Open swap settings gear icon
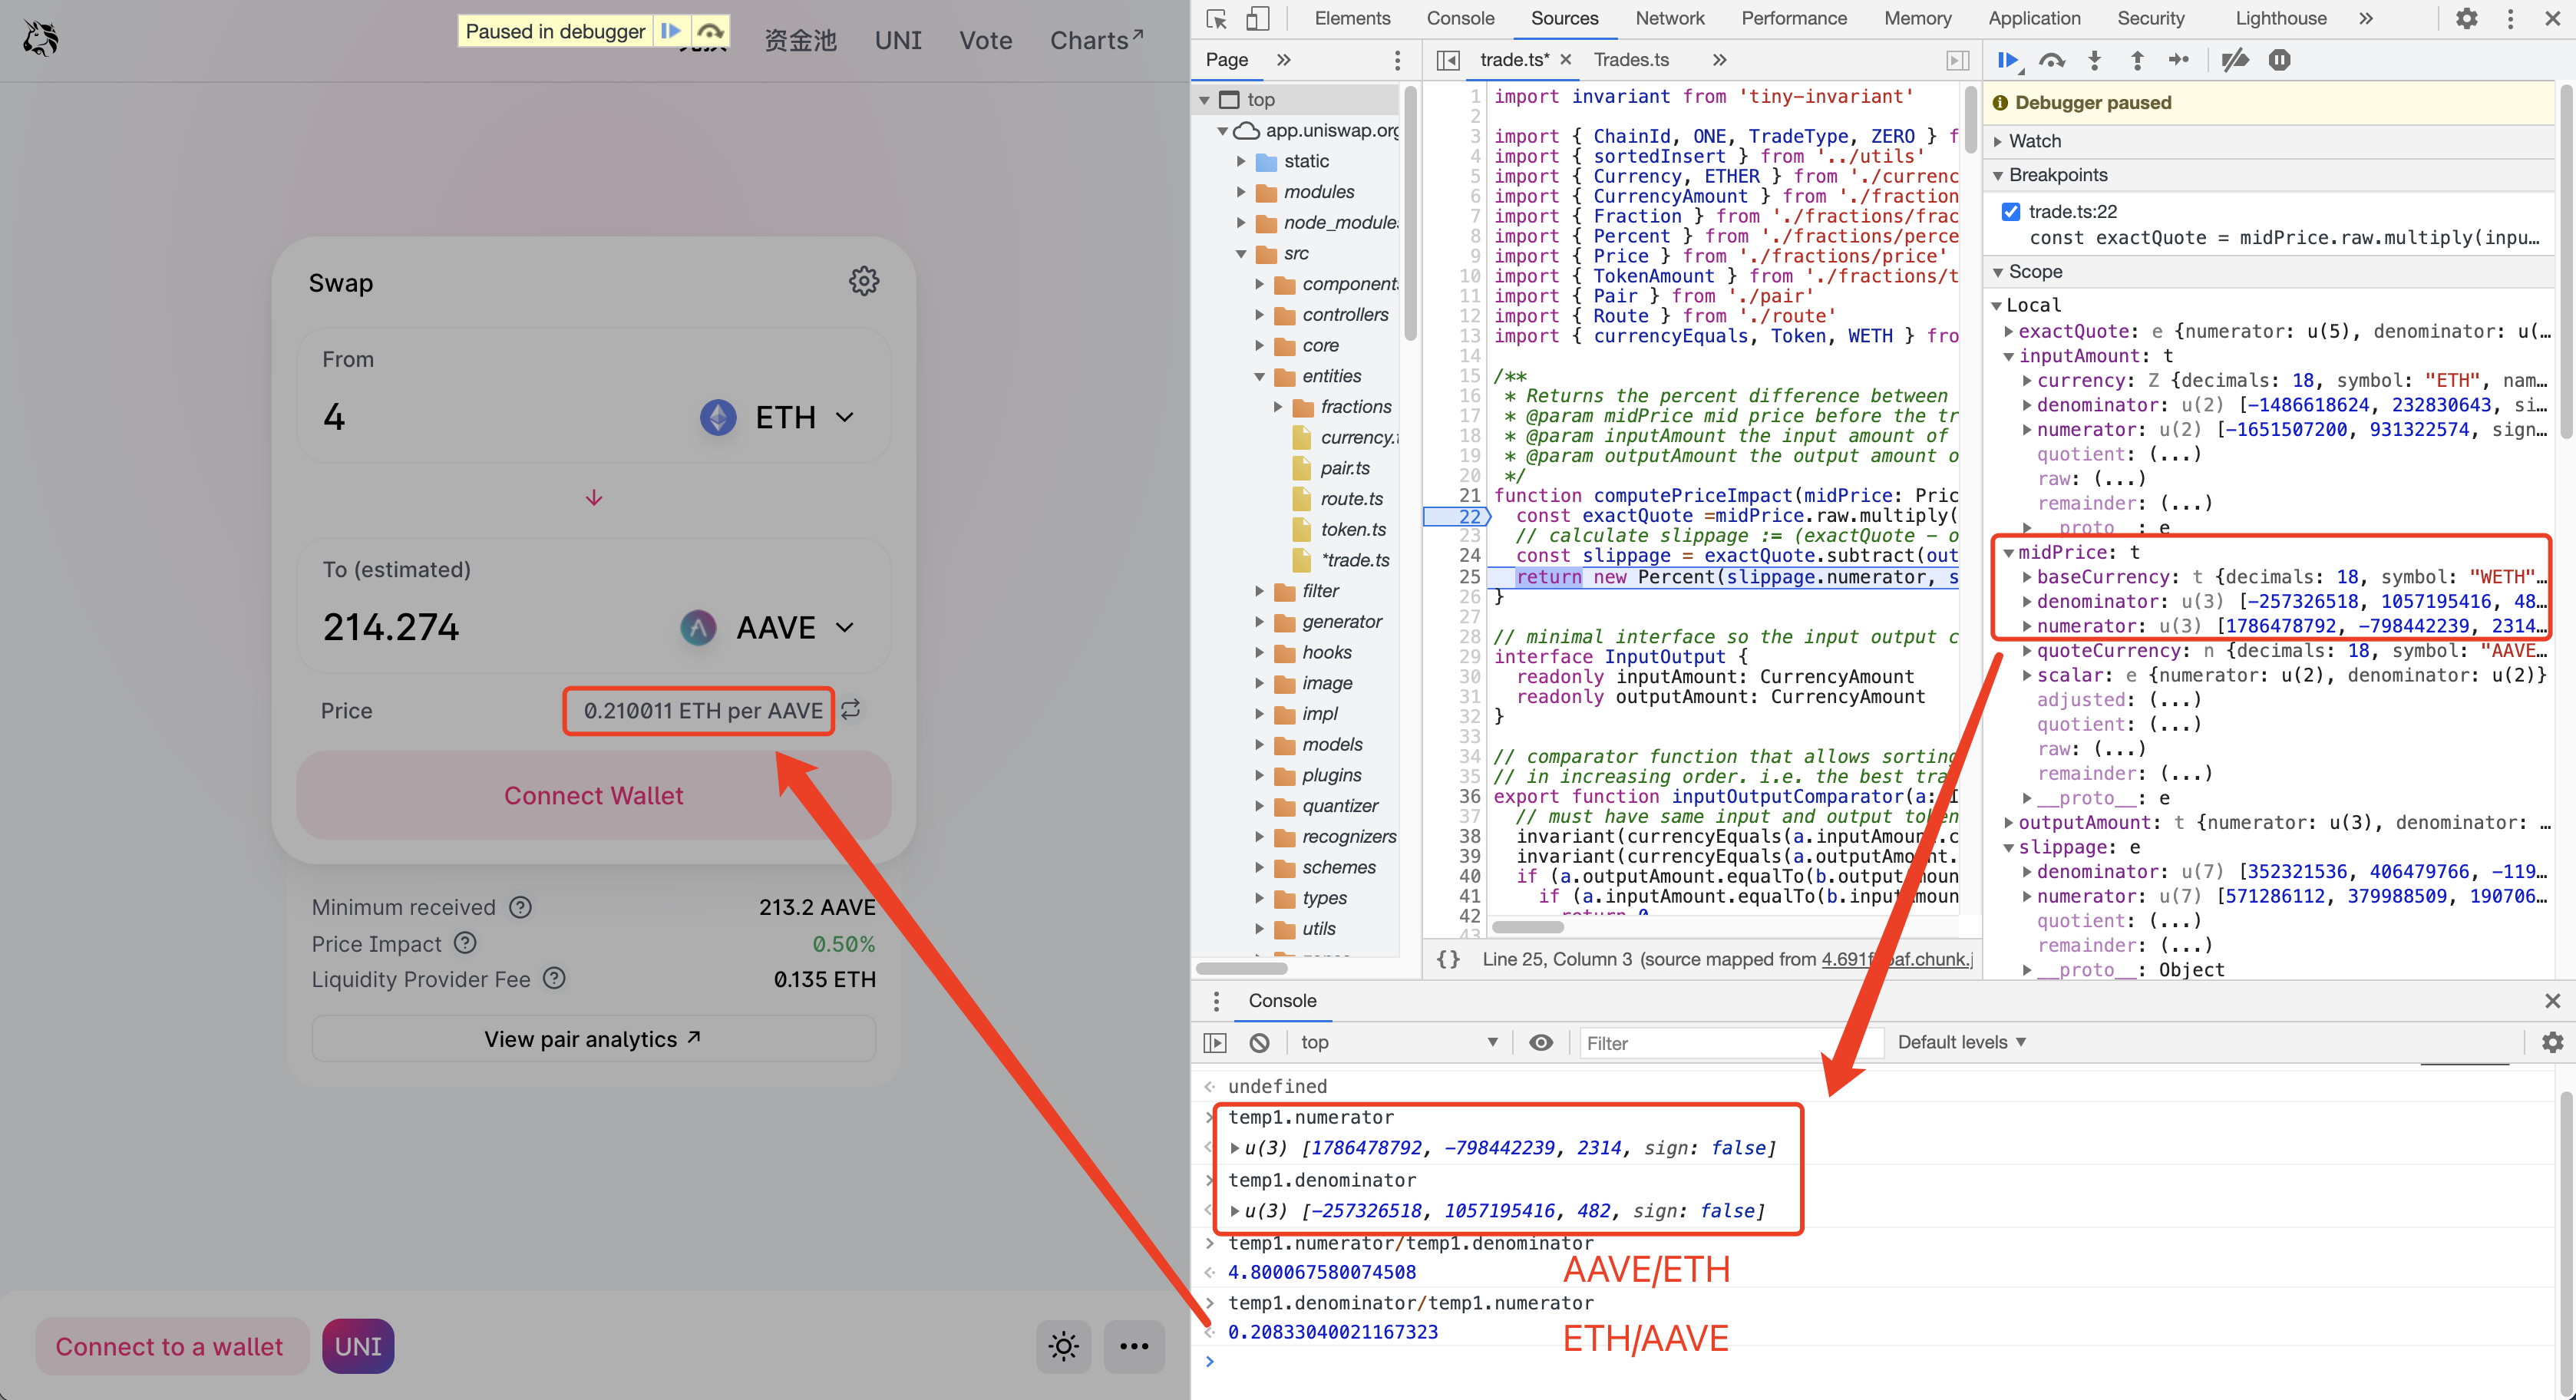This screenshot has width=2576, height=1400. click(864, 281)
